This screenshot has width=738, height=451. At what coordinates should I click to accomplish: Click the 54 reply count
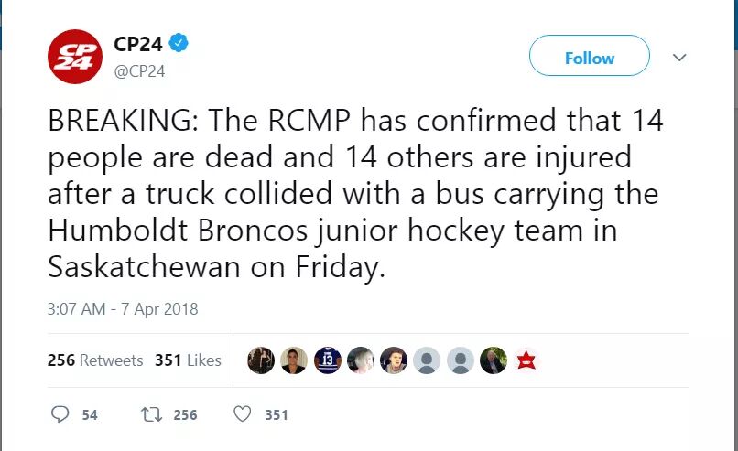[x=90, y=415]
